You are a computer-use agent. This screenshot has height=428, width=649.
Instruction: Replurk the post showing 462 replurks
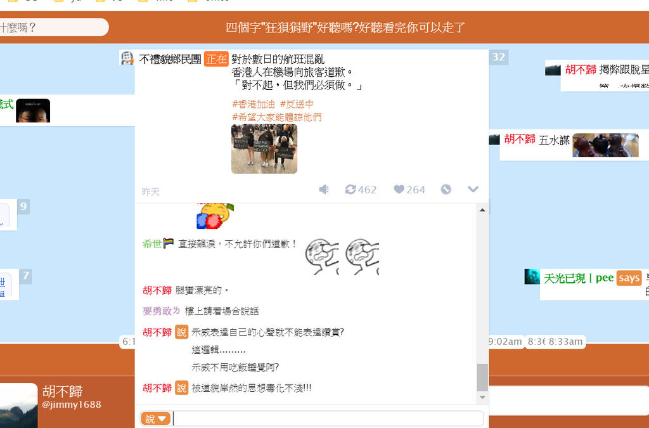[x=361, y=190]
